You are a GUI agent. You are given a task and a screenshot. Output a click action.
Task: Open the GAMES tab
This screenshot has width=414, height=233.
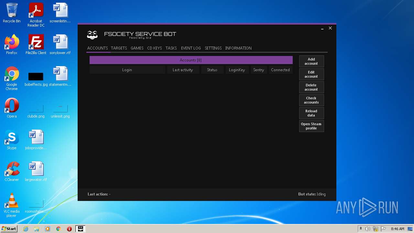(137, 48)
